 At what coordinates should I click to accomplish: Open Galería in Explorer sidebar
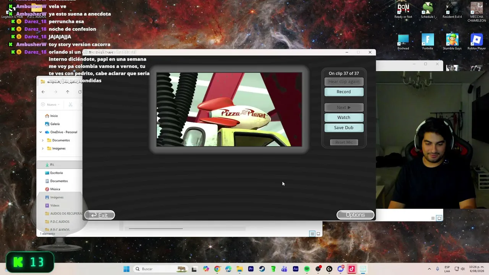[52, 124]
